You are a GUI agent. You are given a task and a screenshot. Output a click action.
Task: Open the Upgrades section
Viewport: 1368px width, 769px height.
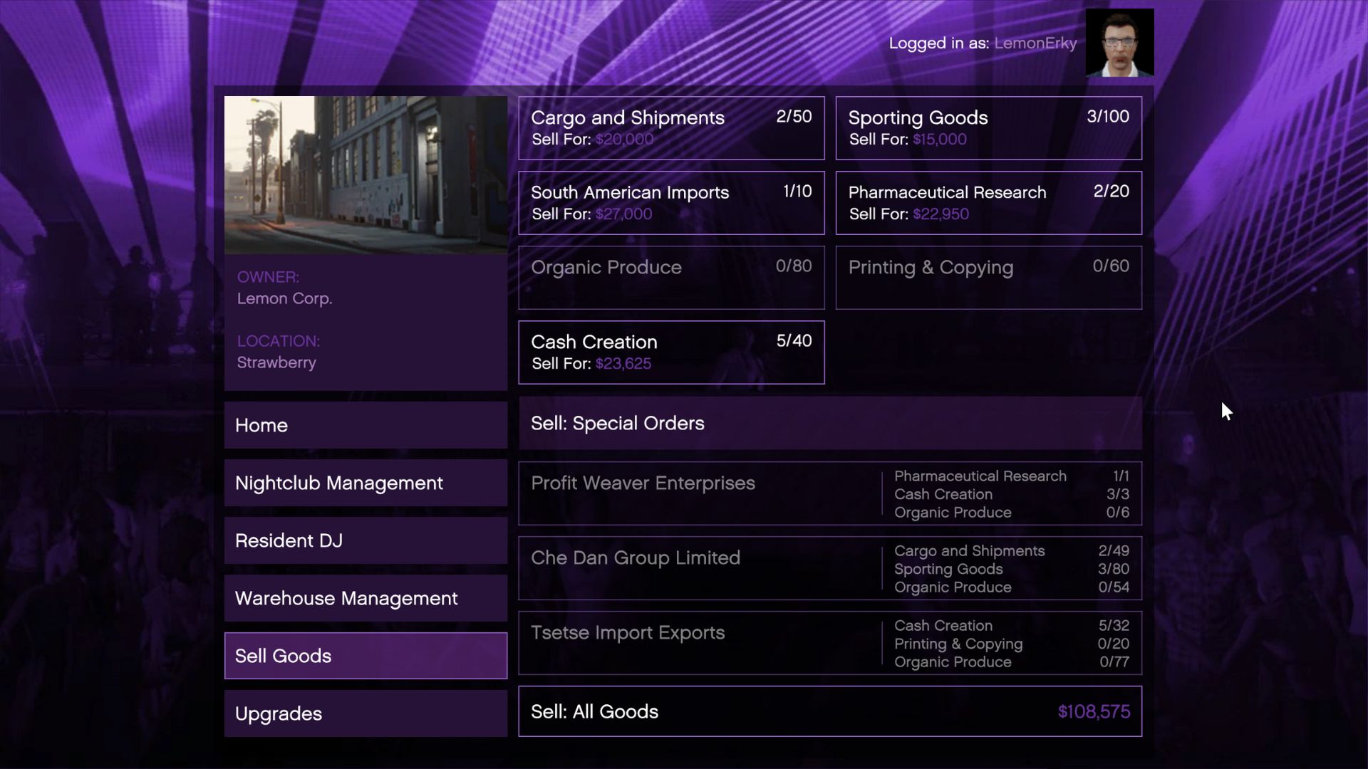pyautogui.click(x=366, y=713)
